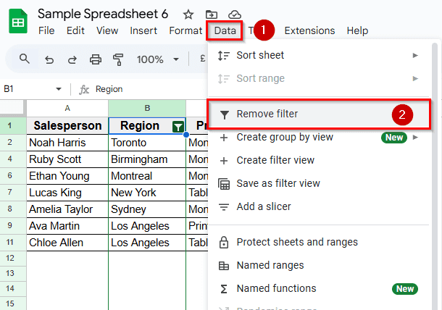Select the paint format roller icon
The width and height of the screenshot is (442, 310).
click(118, 59)
